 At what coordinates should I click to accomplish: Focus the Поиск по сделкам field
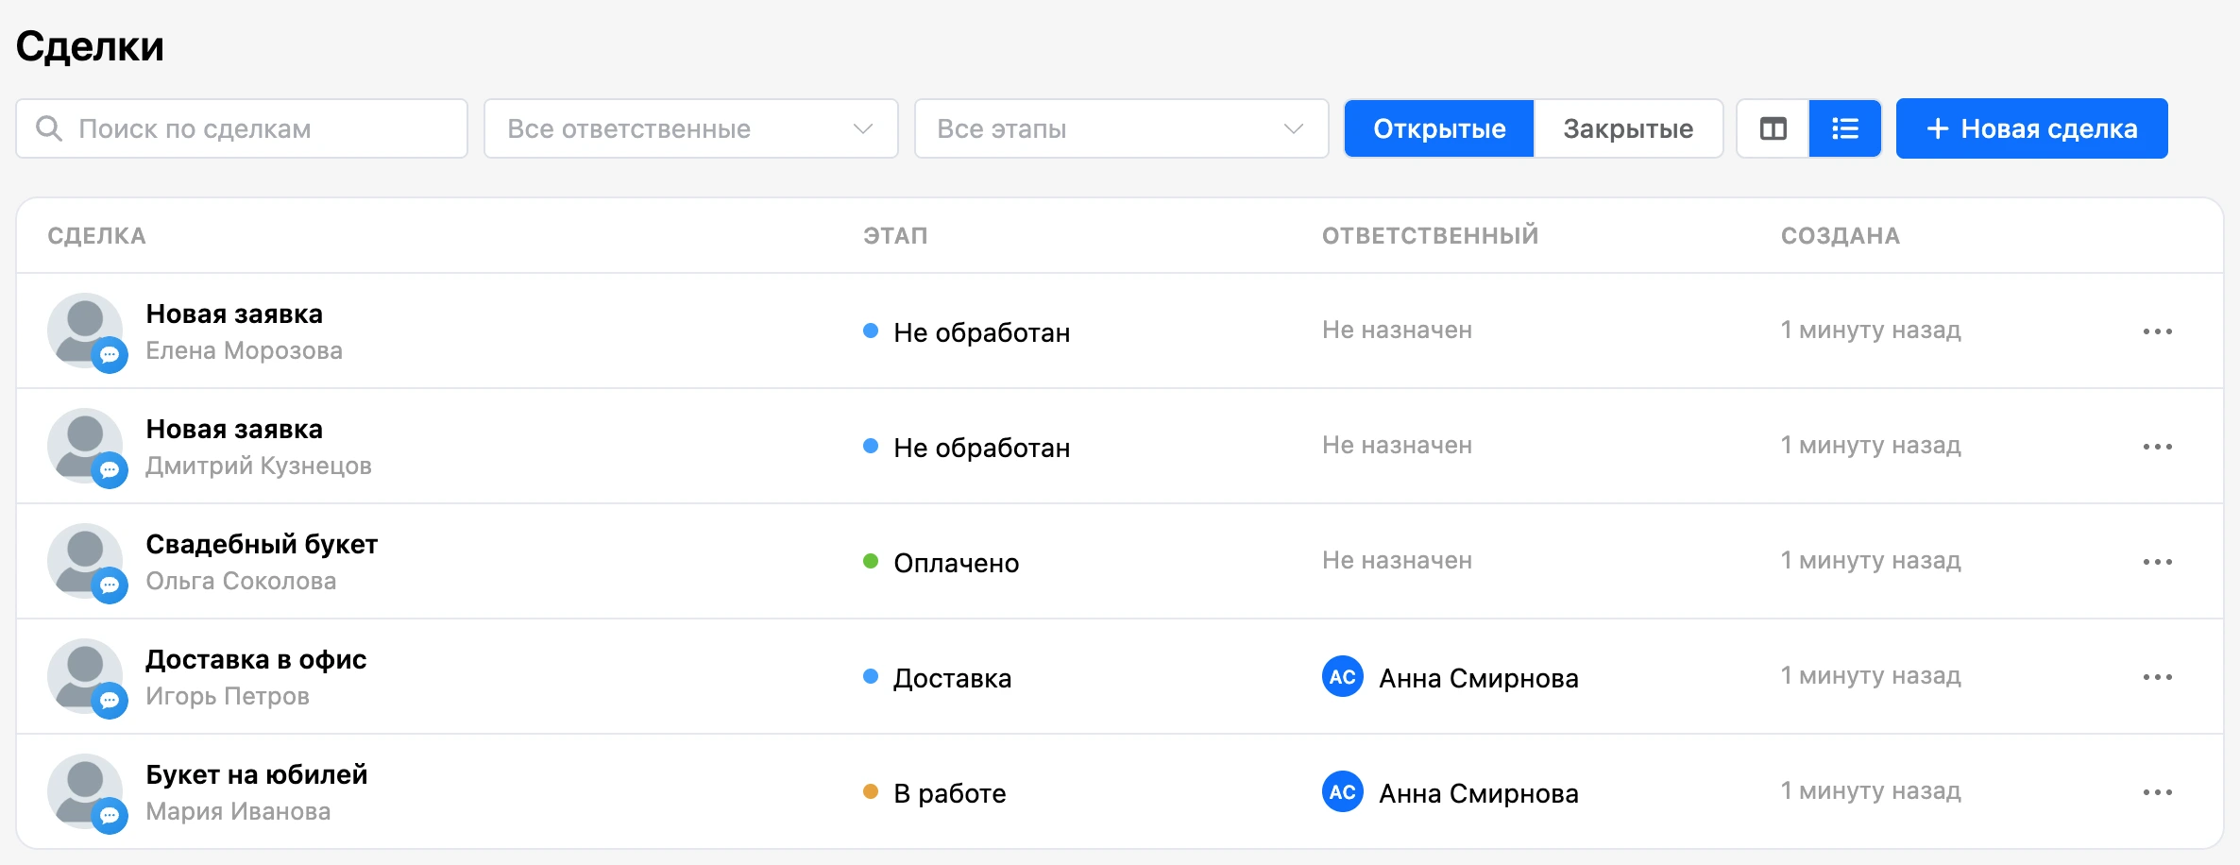242,128
